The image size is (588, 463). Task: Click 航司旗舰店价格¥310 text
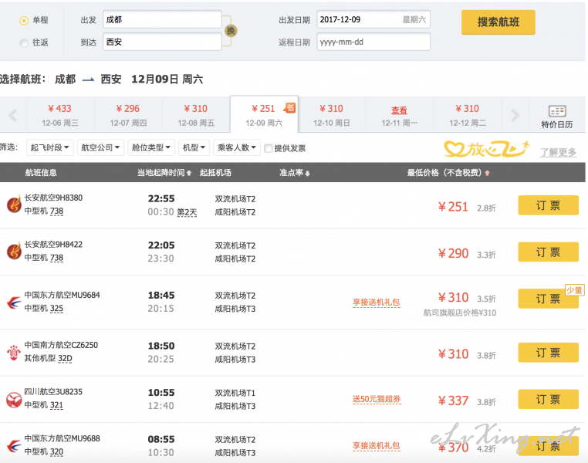(x=460, y=313)
